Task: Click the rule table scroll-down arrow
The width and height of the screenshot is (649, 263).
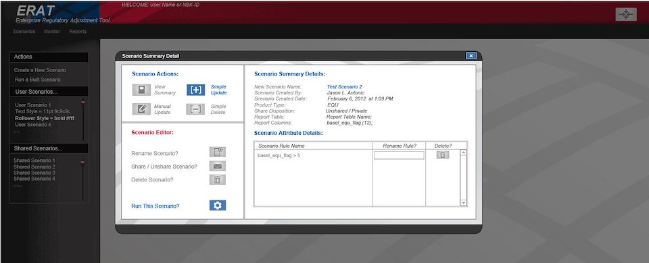Action: click(x=463, y=203)
